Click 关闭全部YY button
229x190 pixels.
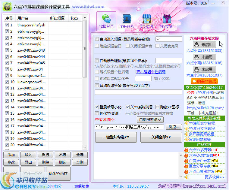click(x=161, y=137)
